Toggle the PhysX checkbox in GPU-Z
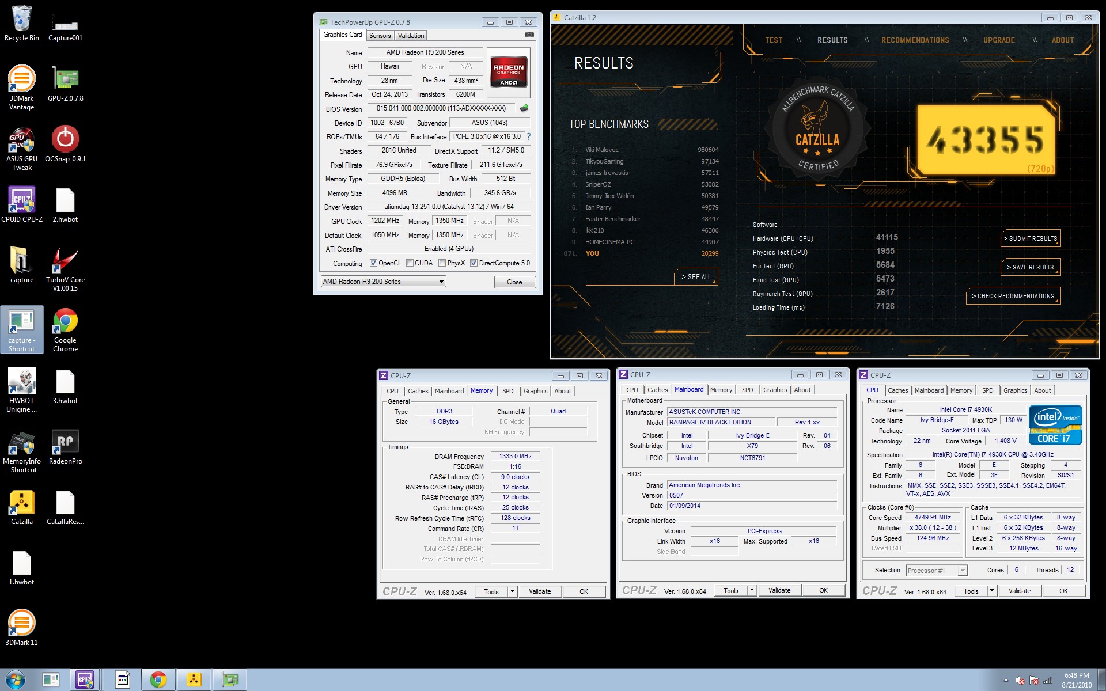This screenshot has width=1106, height=691. tap(442, 263)
